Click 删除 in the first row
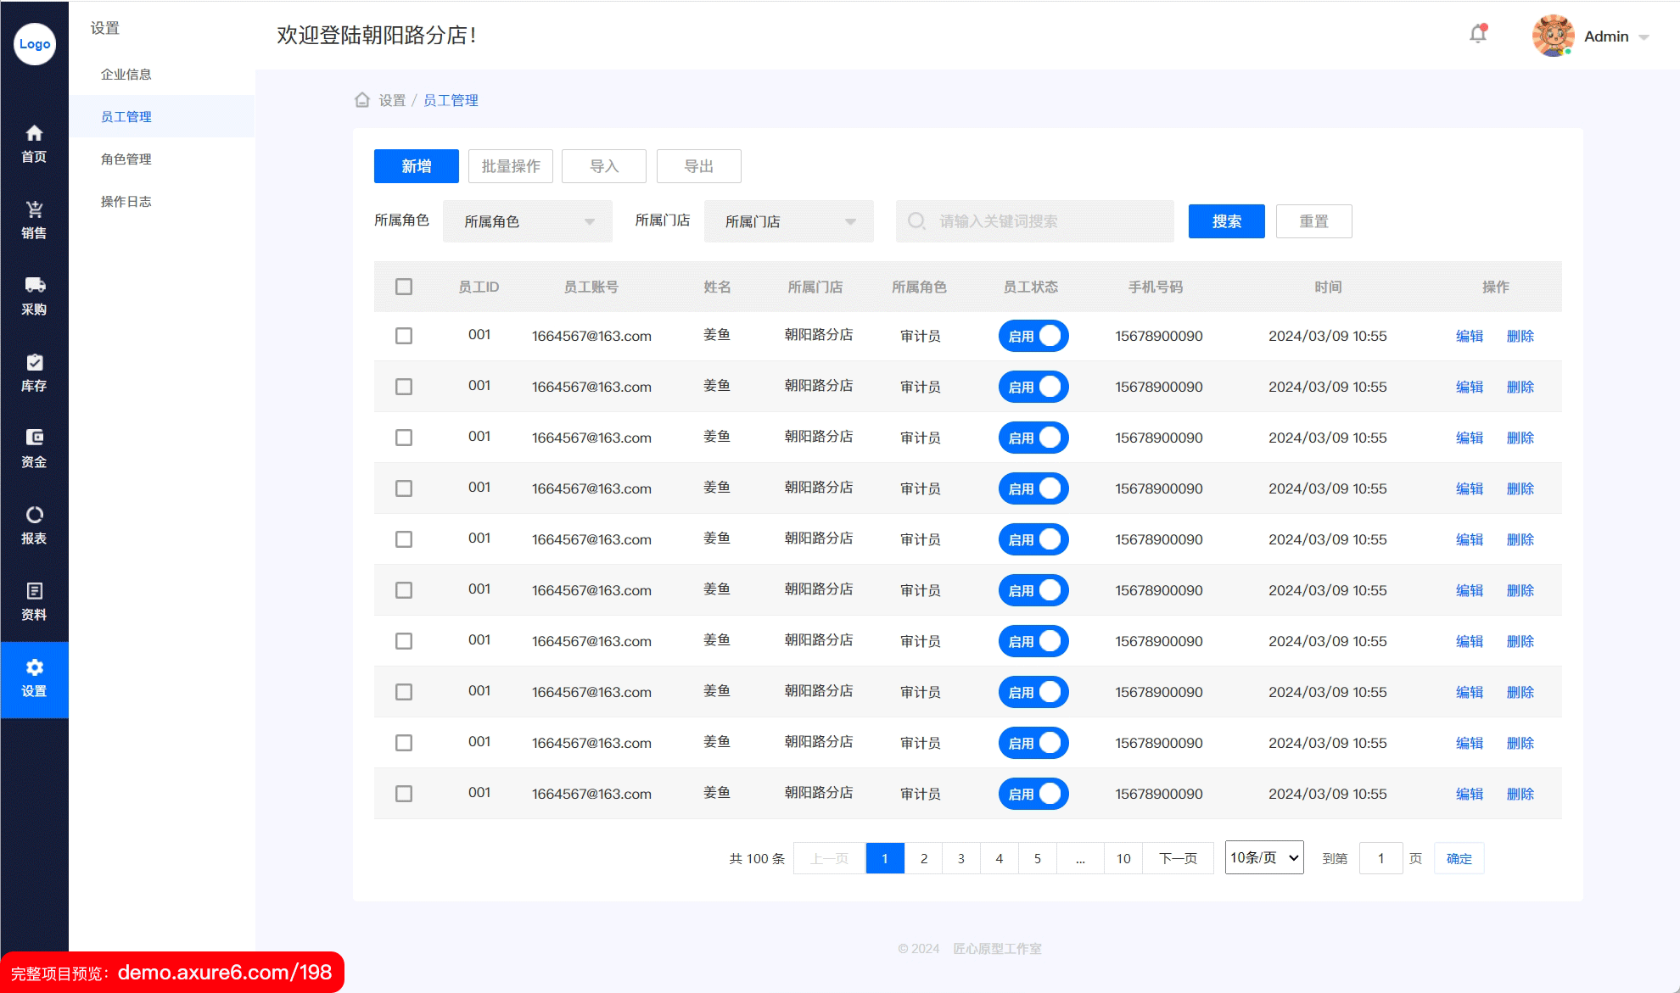The image size is (1680, 993). coord(1520,336)
